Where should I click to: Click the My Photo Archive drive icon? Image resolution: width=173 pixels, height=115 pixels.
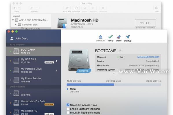16,80
